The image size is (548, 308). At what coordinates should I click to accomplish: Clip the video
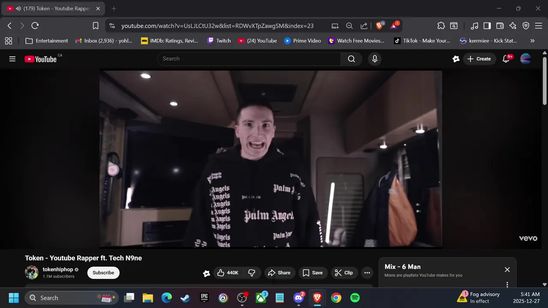[344, 273]
